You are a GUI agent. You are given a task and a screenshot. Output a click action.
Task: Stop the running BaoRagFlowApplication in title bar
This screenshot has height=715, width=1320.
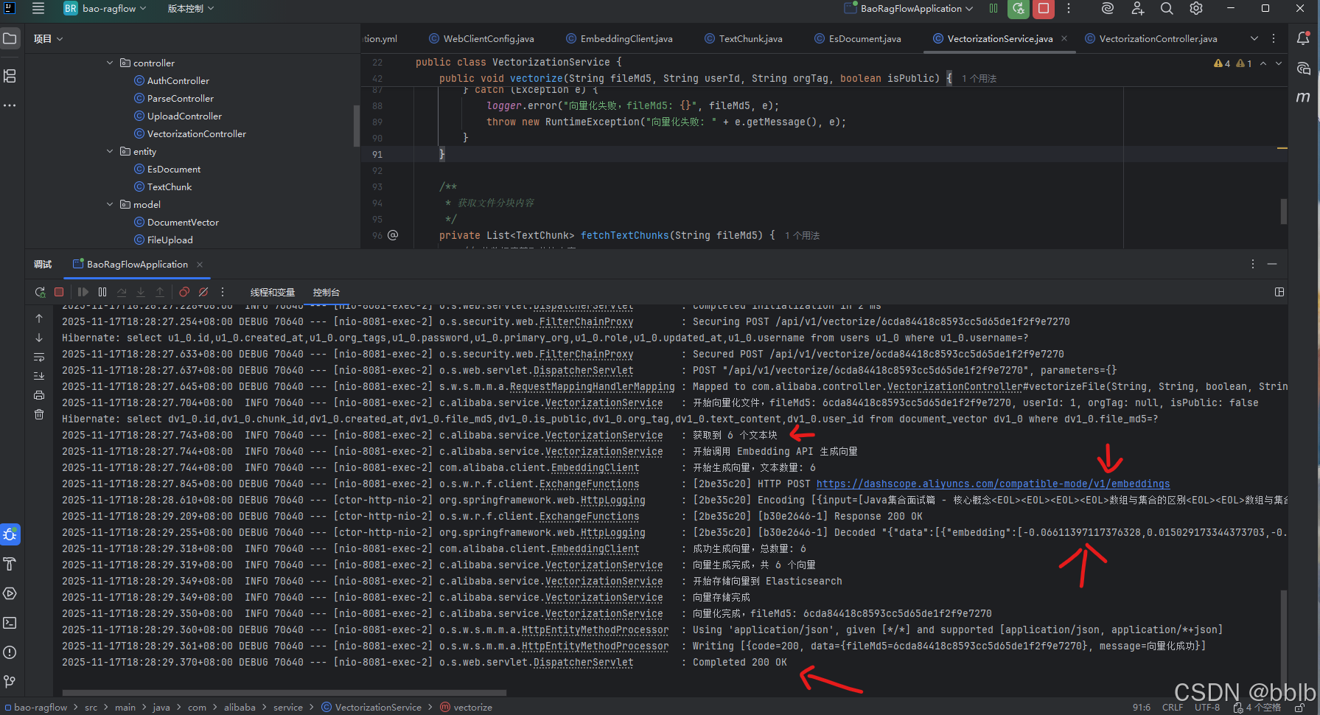click(1044, 9)
